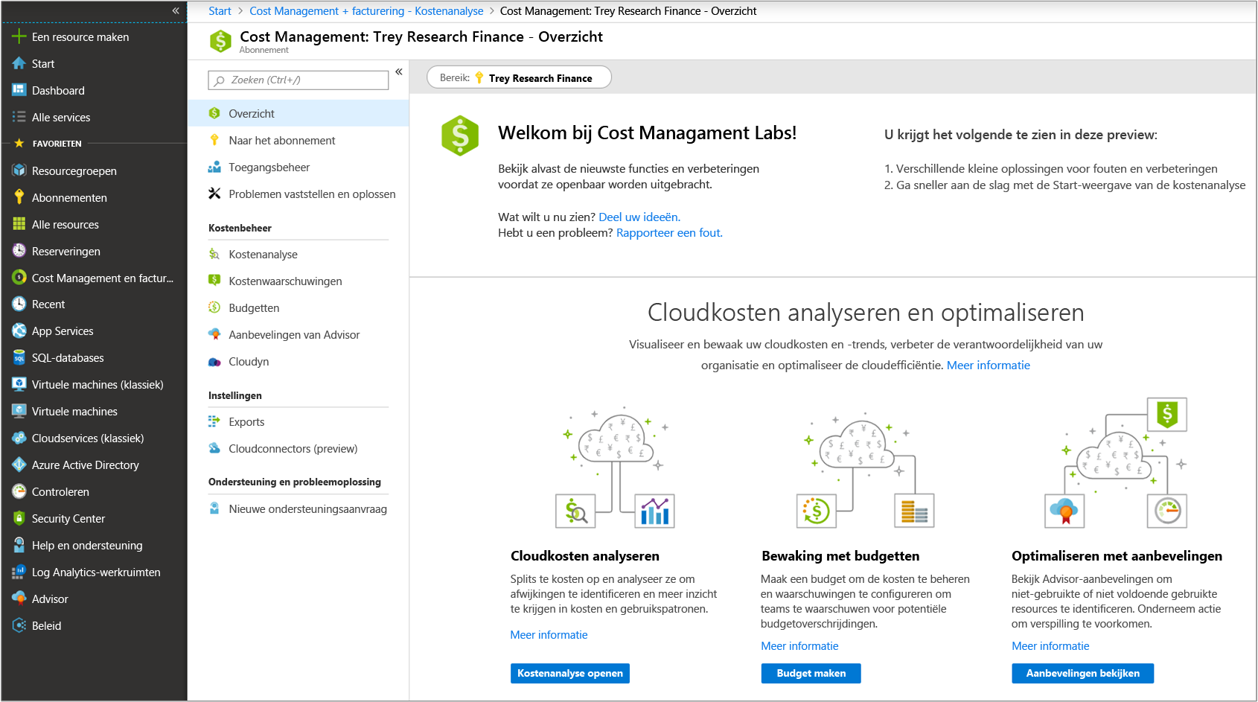The image size is (1258, 702).
Task: Follow the Rapporteer een fout link
Action: [669, 232]
